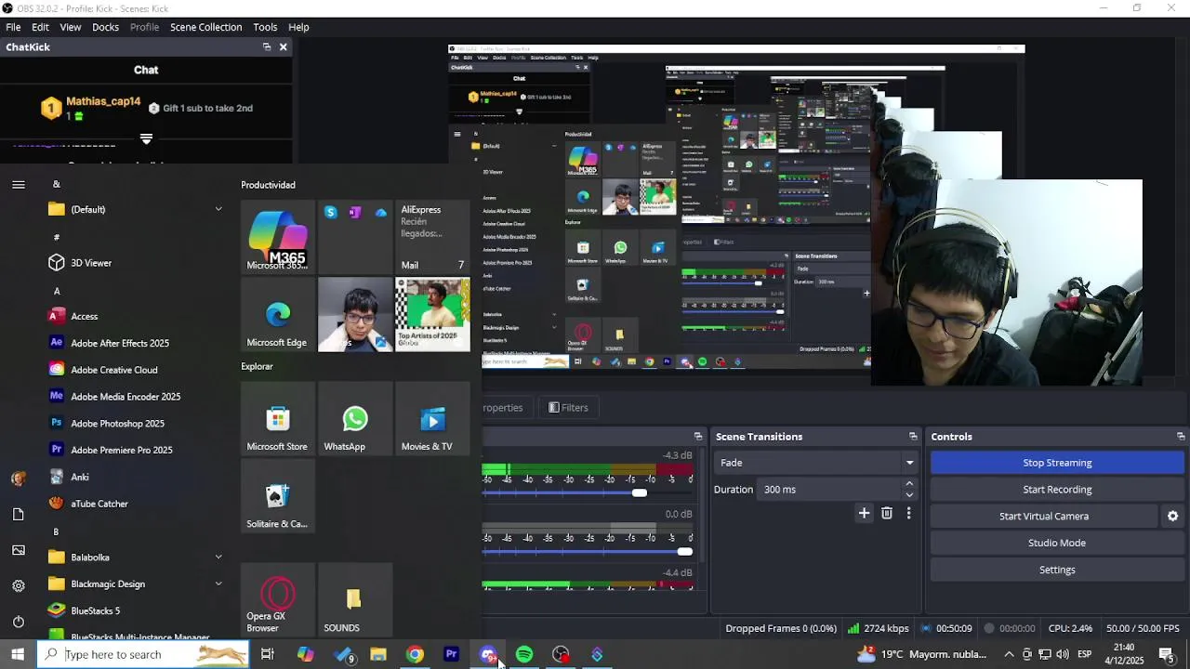Open the Microsoft Edge tile
1190x669 pixels.
[277, 314]
